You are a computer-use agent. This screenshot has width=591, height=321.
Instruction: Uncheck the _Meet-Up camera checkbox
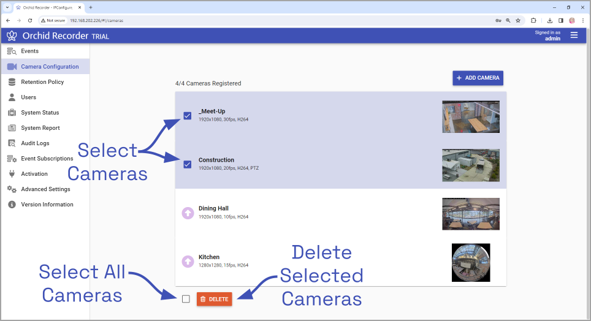[188, 116]
